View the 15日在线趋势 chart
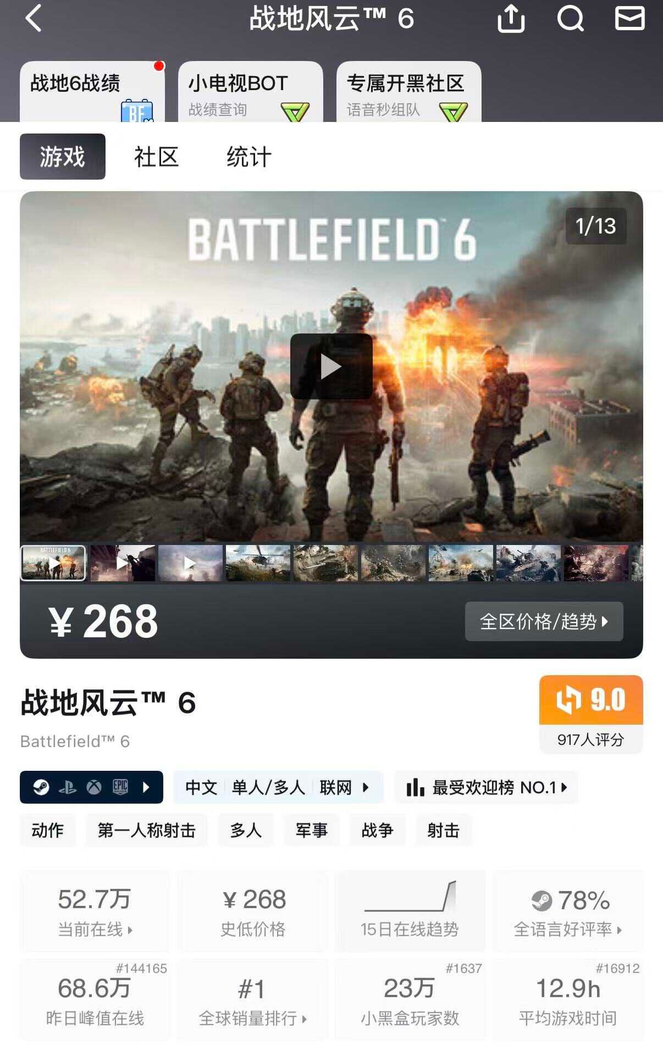663x1051 pixels. (x=410, y=911)
